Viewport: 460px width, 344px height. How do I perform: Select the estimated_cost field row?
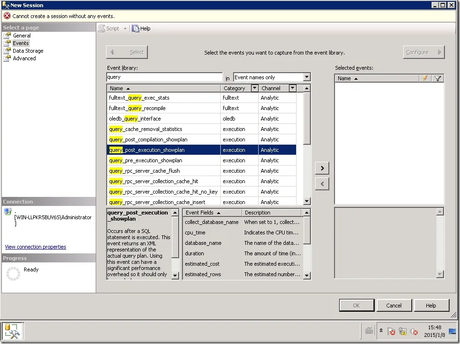coord(243,264)
